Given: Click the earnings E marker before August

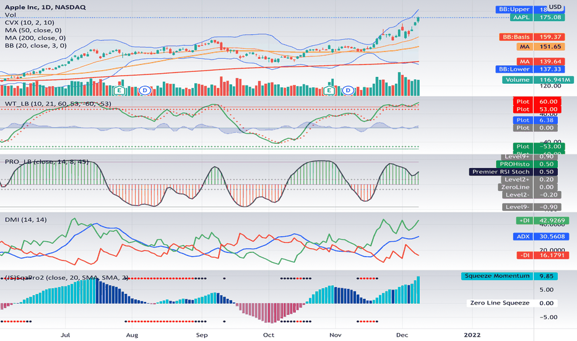Looking at the screenshot, I should pyautogui.click(x=119, y=91).
